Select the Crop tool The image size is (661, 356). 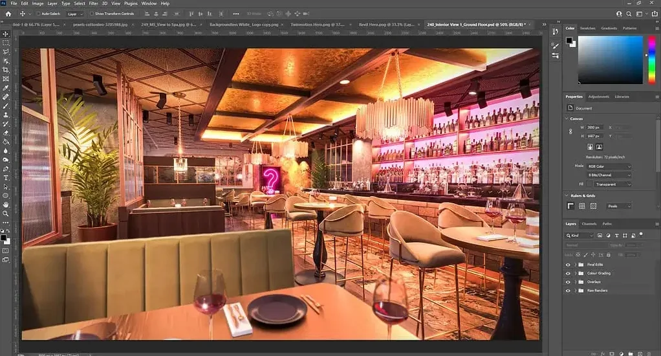6,70
